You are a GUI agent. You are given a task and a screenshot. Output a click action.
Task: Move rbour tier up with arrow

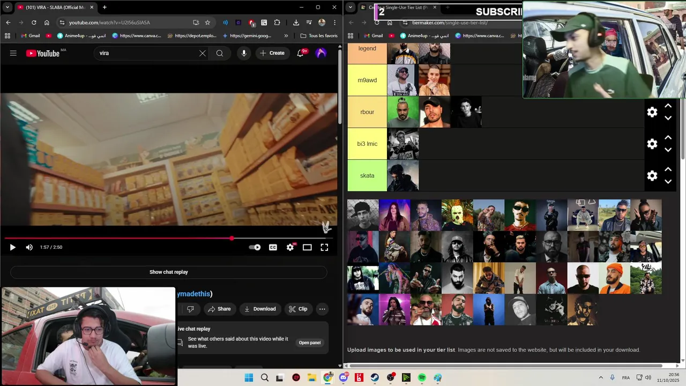[x=668, y=106]
